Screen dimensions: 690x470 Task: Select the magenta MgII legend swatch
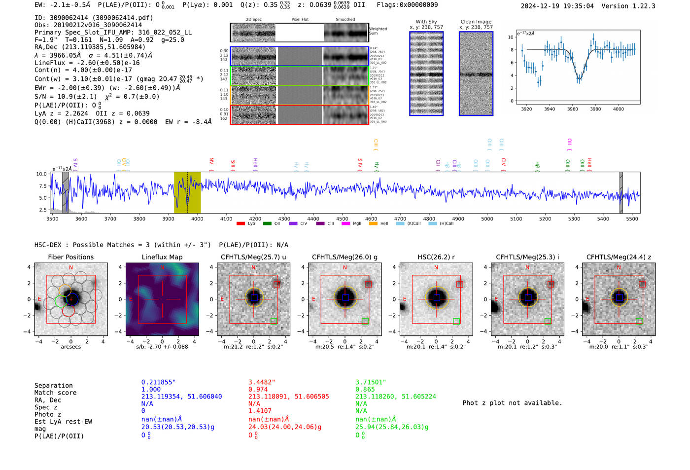(x=345, y=224)
